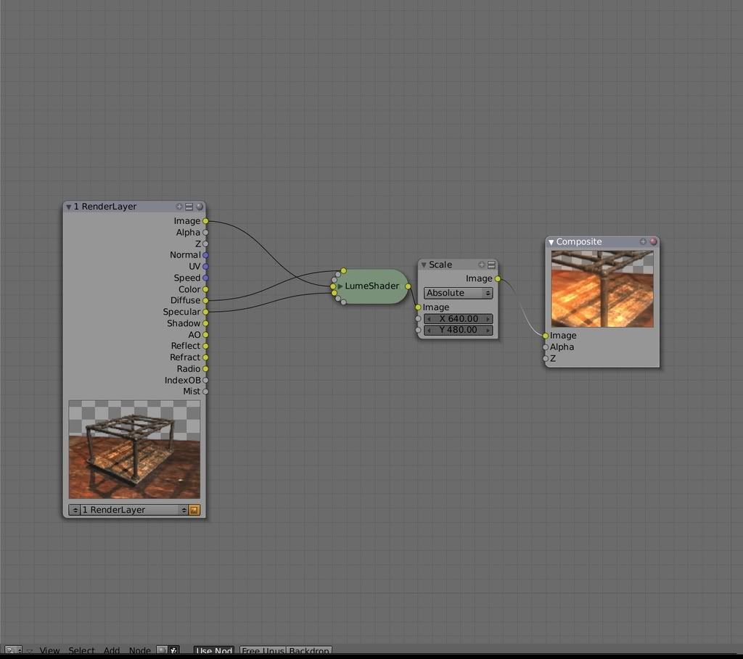
Task: Click the Free Unused button
Action: [x=263, y=651]
